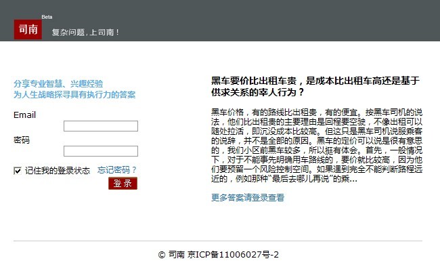440x265 pixels.
Task: Uncheck 记住我的登录状态 checkbox
Action: [x=18, y=171]
